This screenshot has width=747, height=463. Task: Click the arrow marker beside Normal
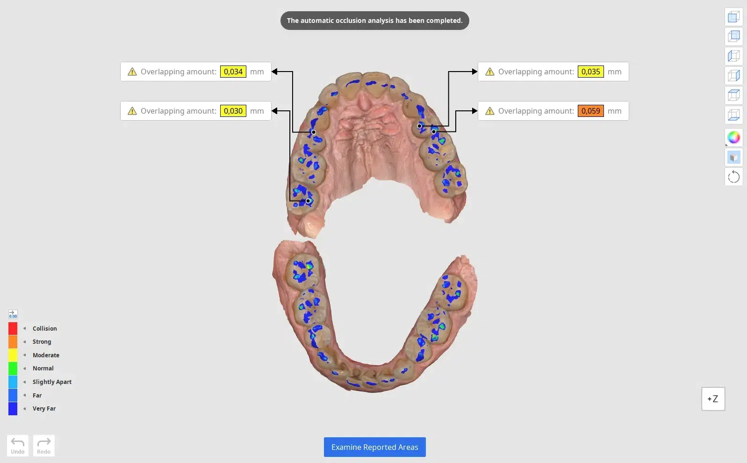[25, 369]
